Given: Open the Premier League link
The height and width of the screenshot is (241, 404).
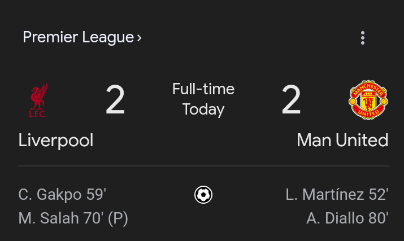Looking at the screenshot, I should click(78, 37).
